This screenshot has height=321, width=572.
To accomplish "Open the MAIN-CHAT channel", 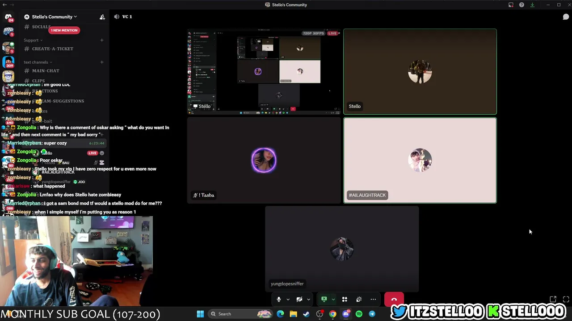I will coord(46,70).
